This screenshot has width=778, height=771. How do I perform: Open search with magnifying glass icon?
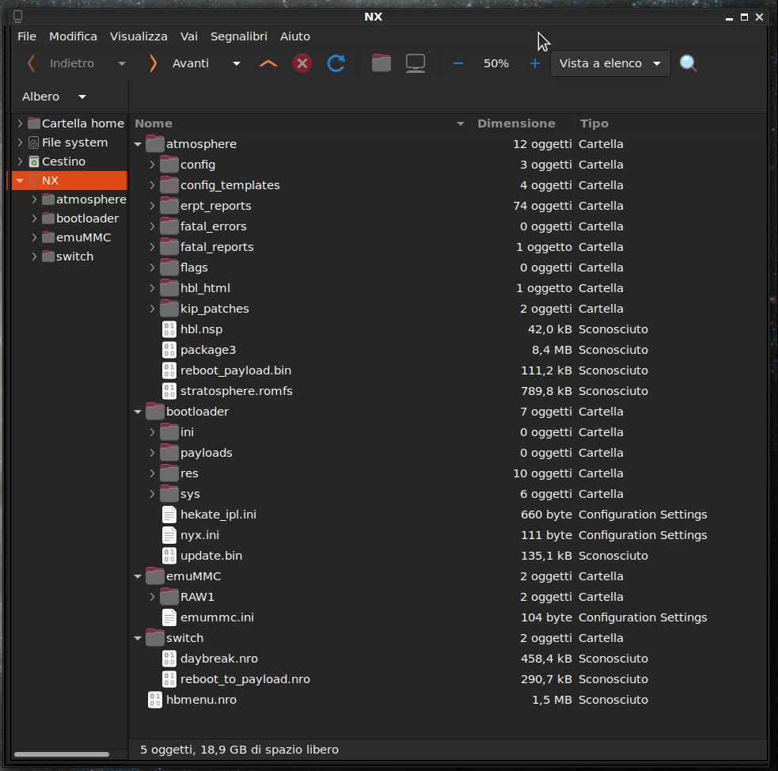coord(689,63)
